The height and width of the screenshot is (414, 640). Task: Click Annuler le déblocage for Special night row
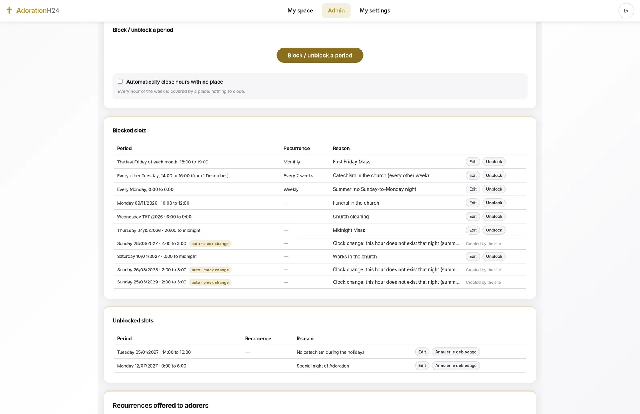456,366
